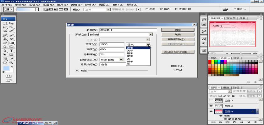This screenshot has width=264, height=125.
Task: Choose 厘米 from the unit list
Action: pos(130,53)
